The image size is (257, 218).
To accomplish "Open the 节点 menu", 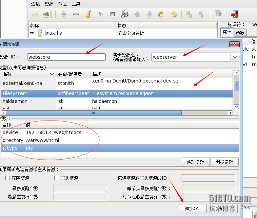I will pos(63,4).
